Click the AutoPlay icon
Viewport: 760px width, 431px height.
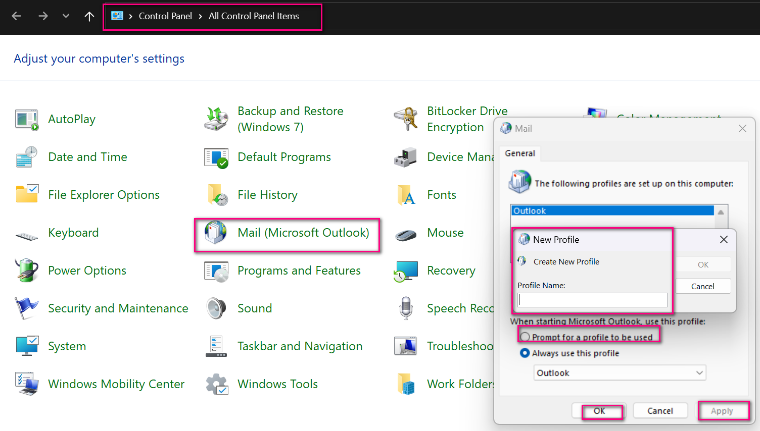pyautogui.click(x=26, y=119)
